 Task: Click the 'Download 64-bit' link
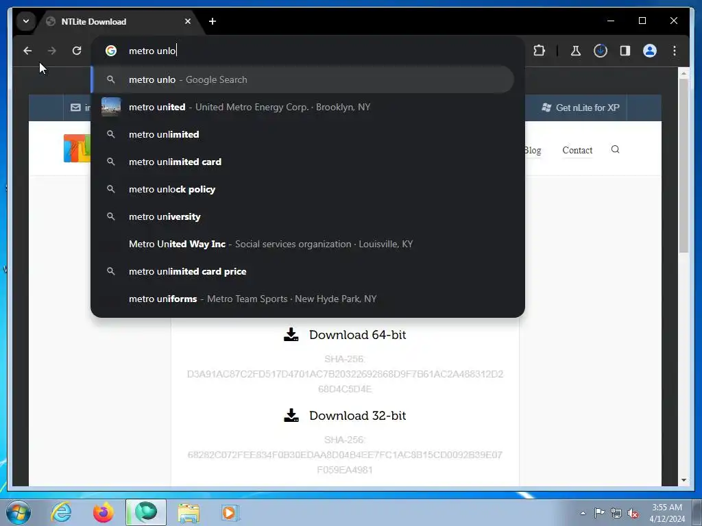[357, 335]
